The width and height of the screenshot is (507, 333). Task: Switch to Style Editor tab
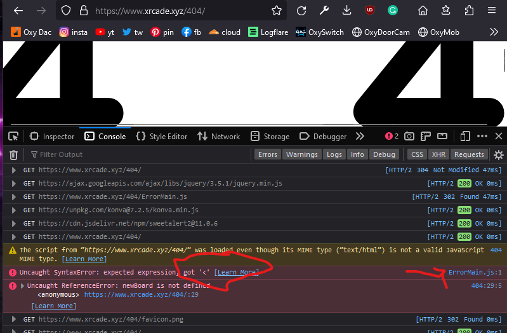click(x=162, y=137)
